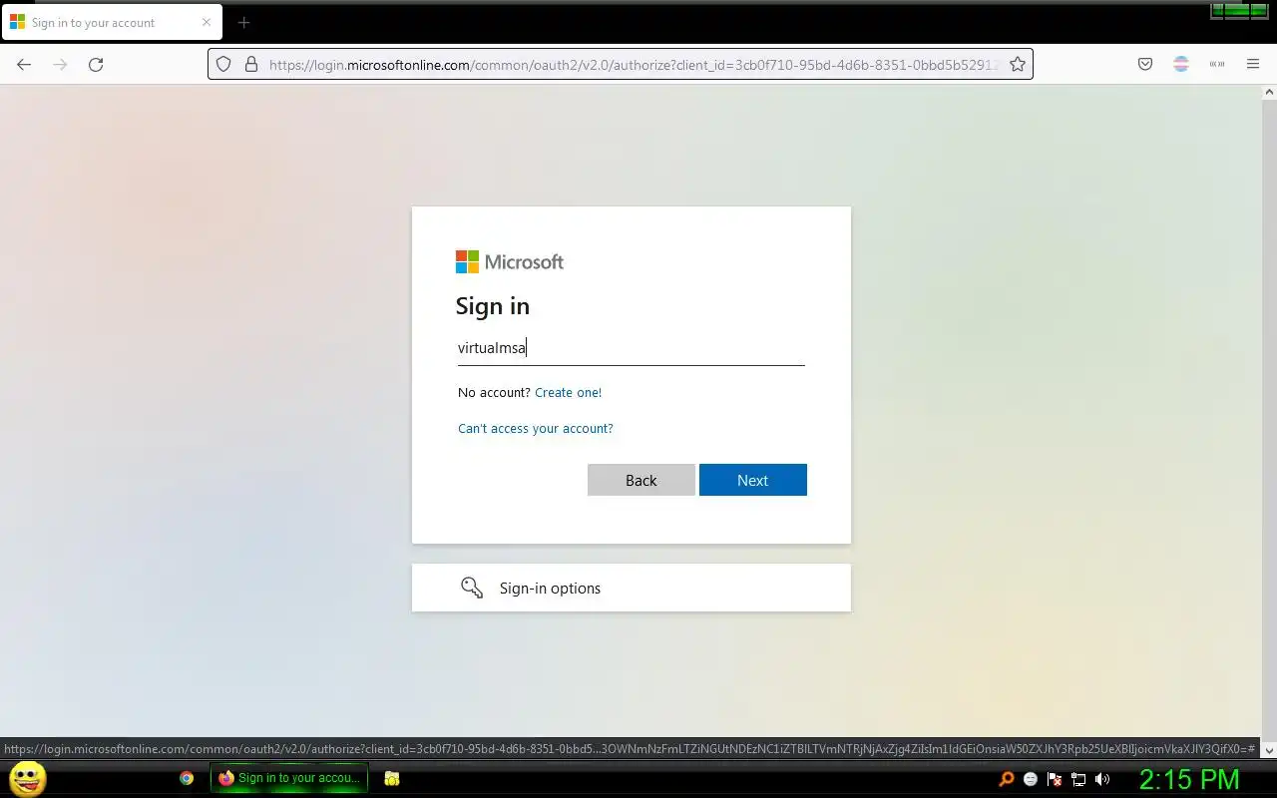Click the yellow folder taskbar icon
The width and height of the screenshot is (1277, 798).
tap(392, 778)
